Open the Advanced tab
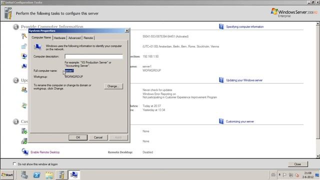Image resolution: width=320 pixels, height=180 pixels. point(74,38)
